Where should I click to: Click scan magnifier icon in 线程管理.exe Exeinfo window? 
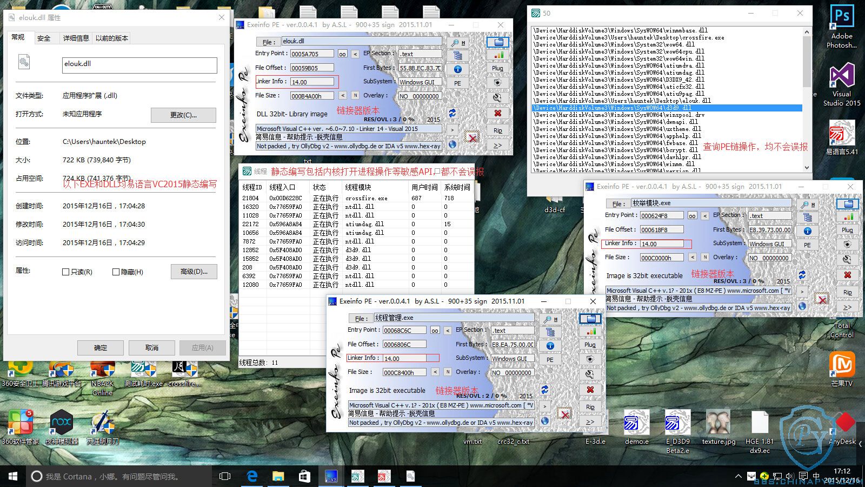[x=550, y=319]
